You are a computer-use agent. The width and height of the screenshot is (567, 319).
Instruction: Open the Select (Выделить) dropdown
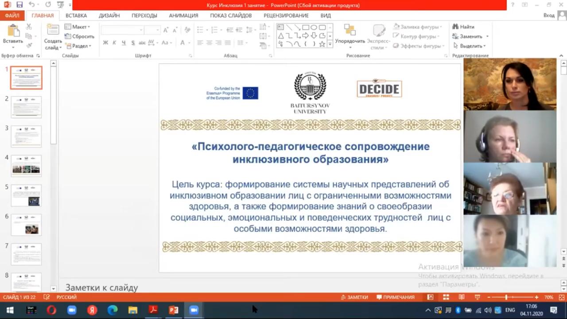point(470,46)
